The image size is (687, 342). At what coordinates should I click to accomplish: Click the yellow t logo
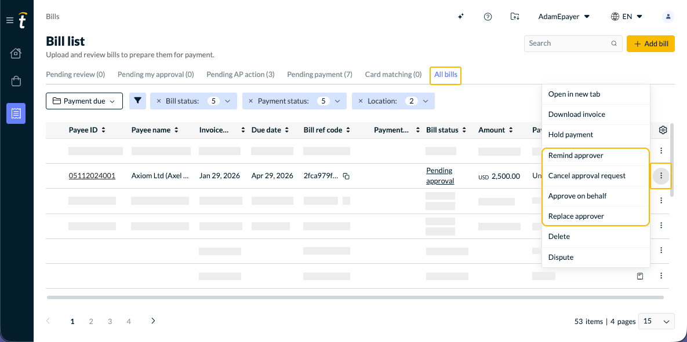pos(23,20)
